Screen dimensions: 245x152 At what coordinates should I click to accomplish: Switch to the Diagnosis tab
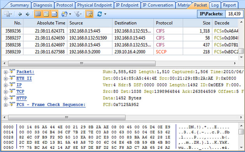coord(43,5)
